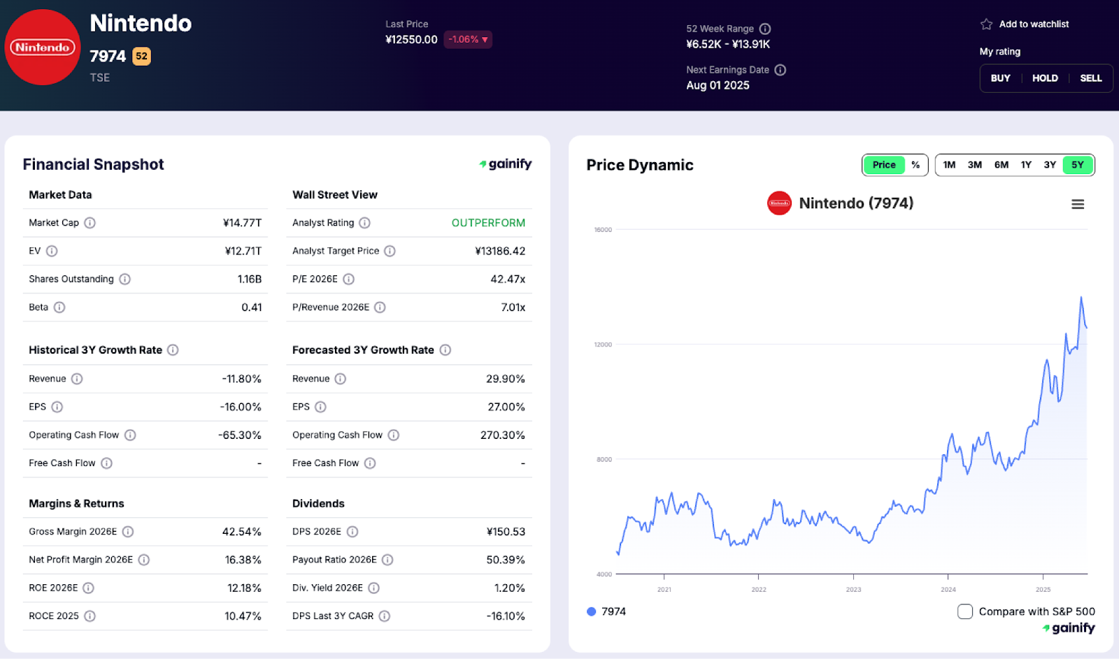
Task: Click the Beta info icon
Action: click(x=59, y=307)
